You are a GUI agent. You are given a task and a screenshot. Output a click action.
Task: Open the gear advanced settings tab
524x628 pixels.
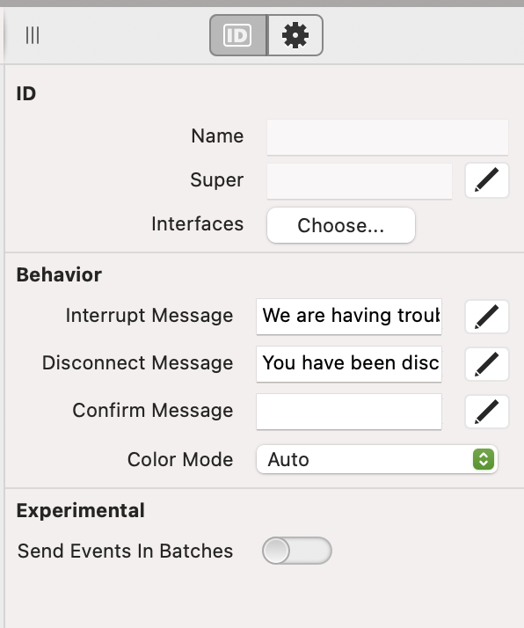[295, 35]
